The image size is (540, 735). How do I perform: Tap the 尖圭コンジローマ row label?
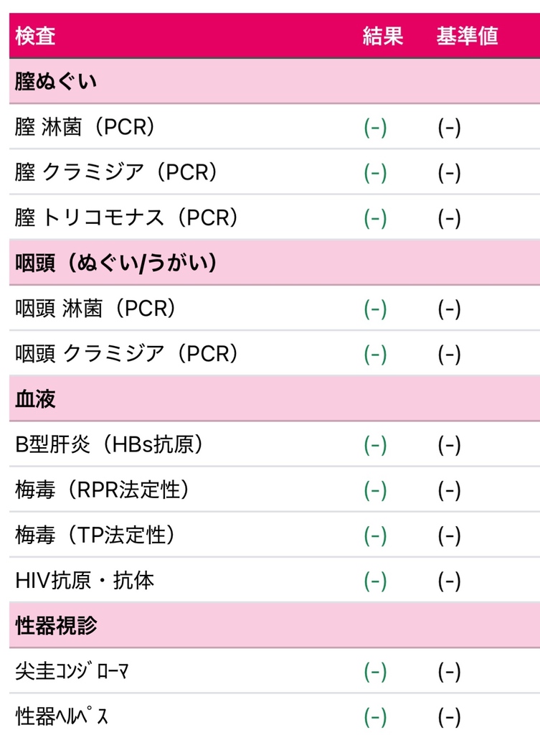coord(72,671)
